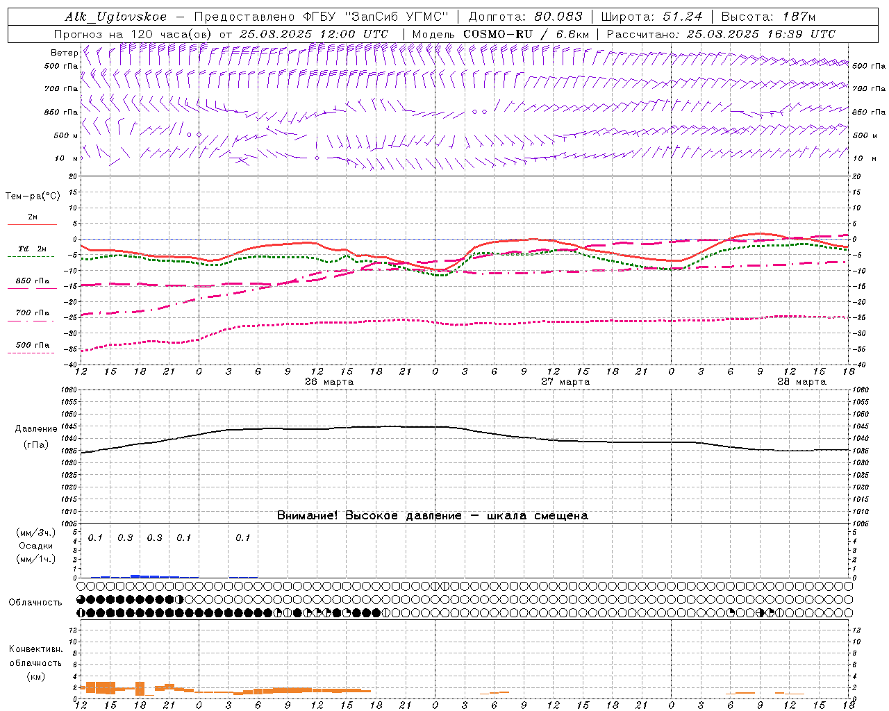Screen dimensions: 889x711
Task: Click the '(мм/3ч.)' precipitation unit label
Action: point(35,533)
